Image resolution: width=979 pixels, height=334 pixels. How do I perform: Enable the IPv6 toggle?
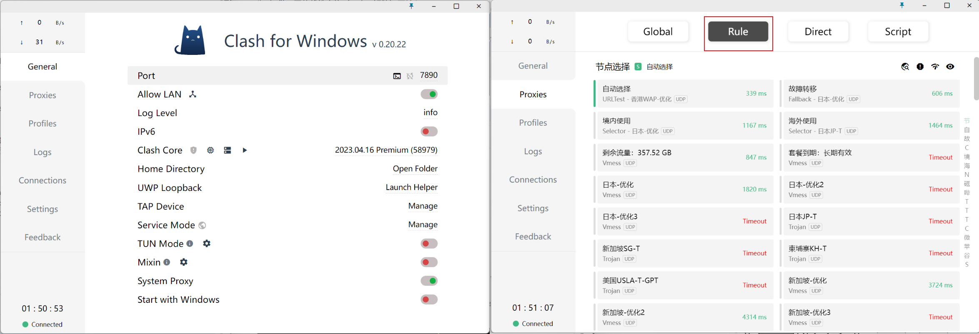(429, 132)
